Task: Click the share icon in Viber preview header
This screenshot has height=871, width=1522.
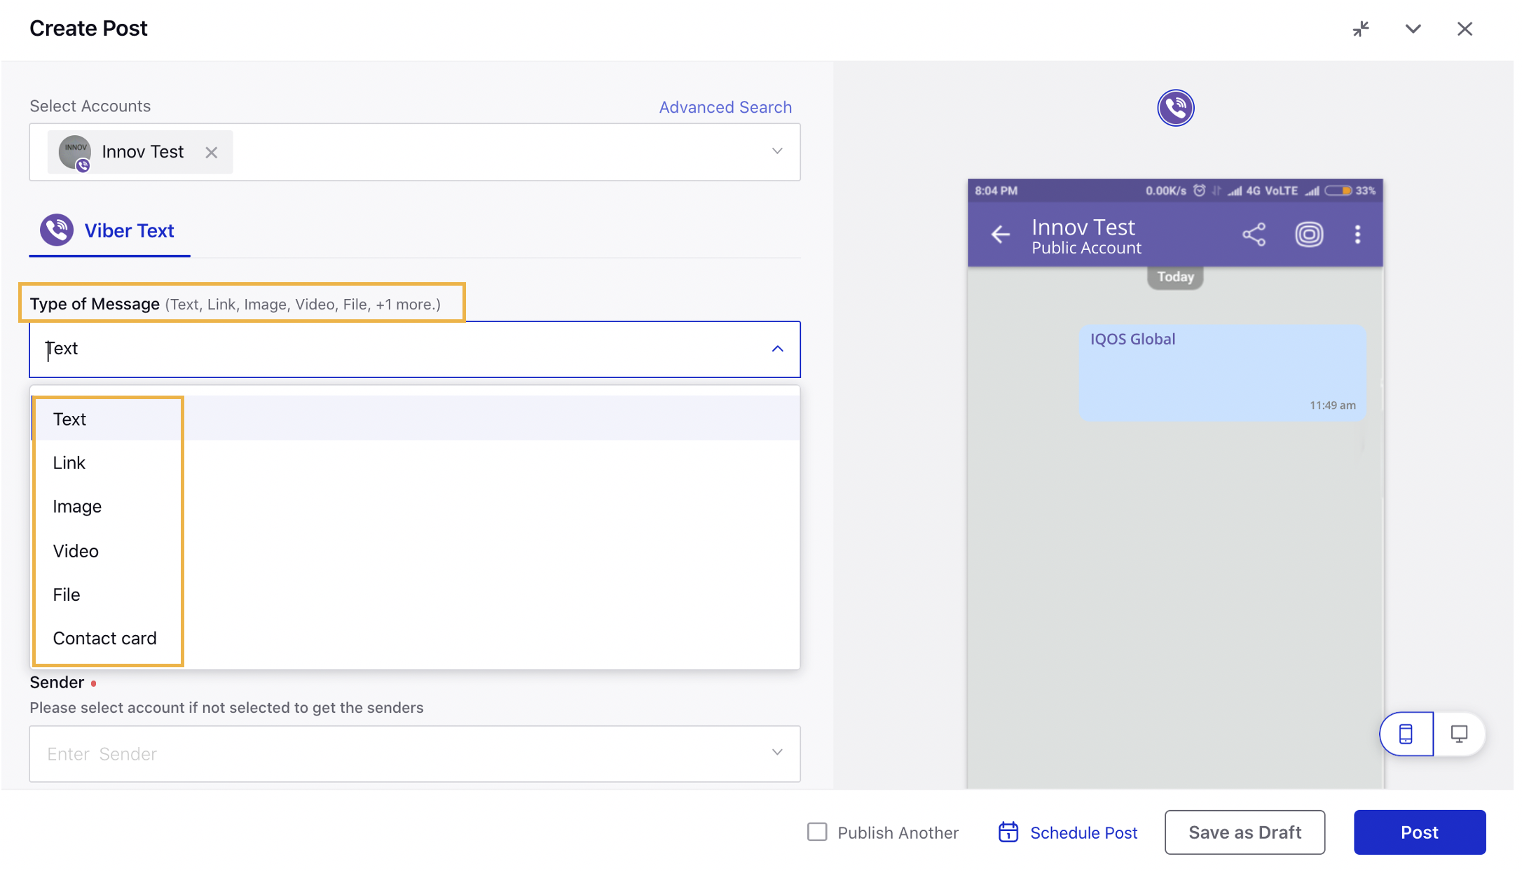Action: [x=1254, y=234]
